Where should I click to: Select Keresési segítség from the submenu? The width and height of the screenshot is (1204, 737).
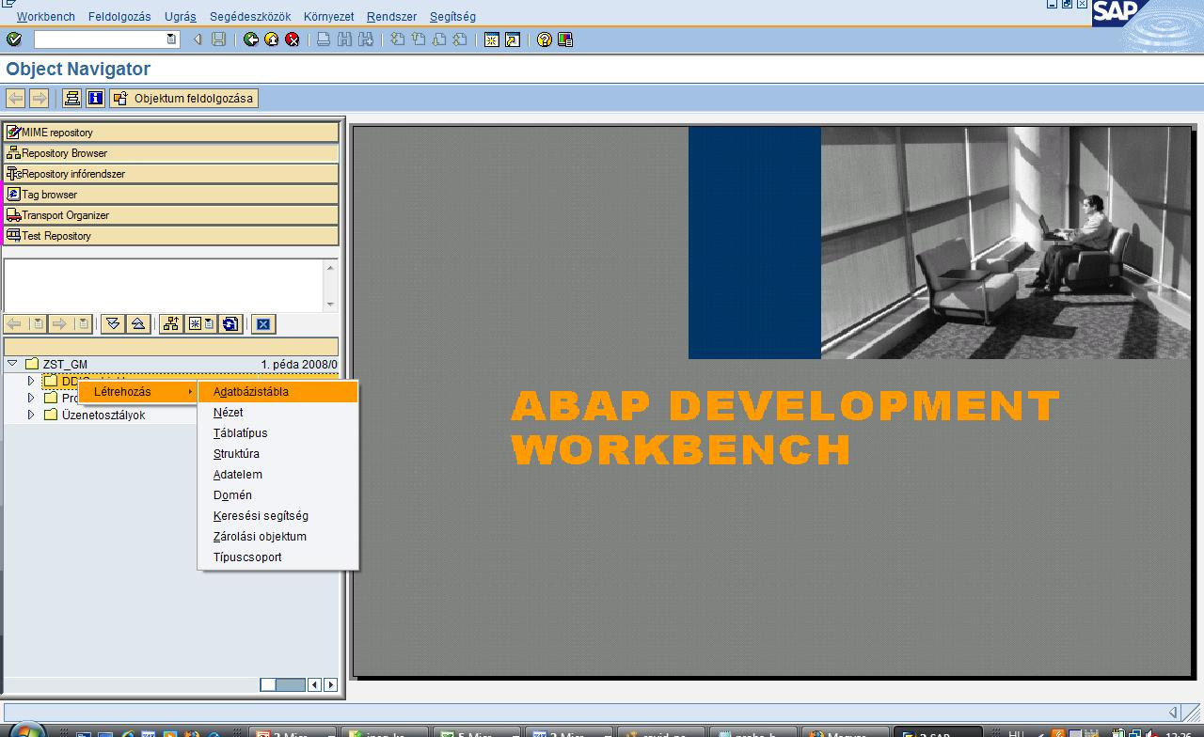tap(277, 516)
